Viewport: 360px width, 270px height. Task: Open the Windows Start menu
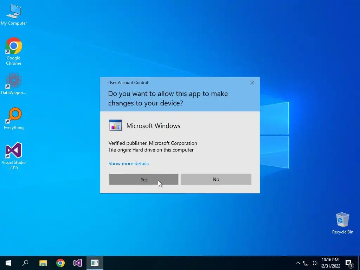pos(8,263)
